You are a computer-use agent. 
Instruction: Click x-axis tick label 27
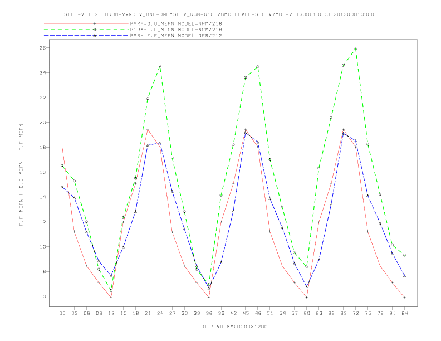(x=172, y=313)
